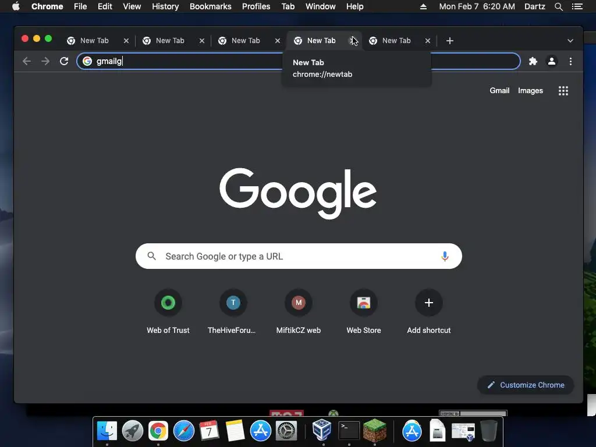596x447 pixels.
Task: Open the MiftikCZ web shortcut
Action: (299, 311)
